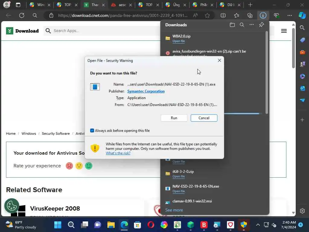Open Collections icon in toolbar
The width and height of the screenshot is (309, 232).
[250, 15]
